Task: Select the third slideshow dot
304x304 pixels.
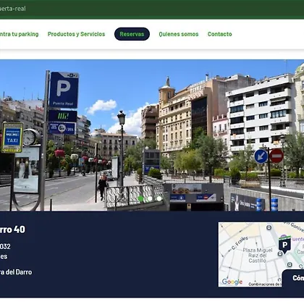Action: 159,198
